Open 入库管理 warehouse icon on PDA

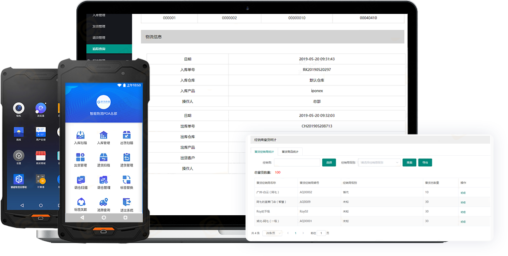[103, 135]
